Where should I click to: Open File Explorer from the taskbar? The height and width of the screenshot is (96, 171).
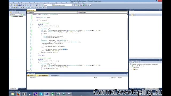coord(13,94)
